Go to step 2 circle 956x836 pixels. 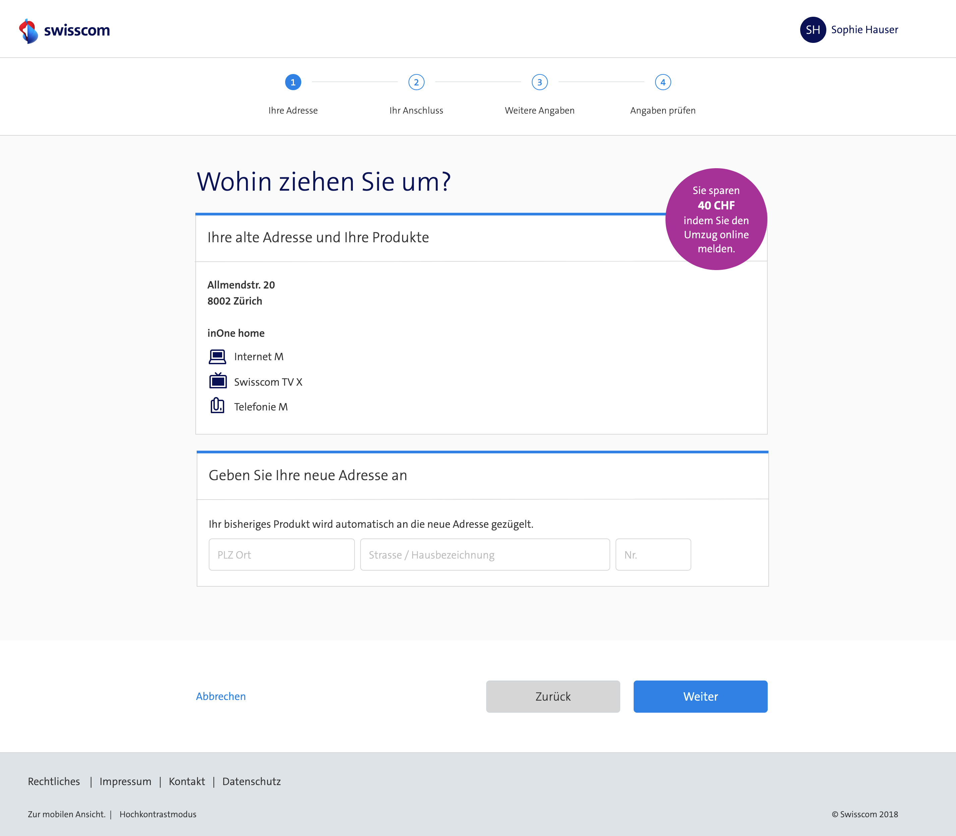click(416, 82)
